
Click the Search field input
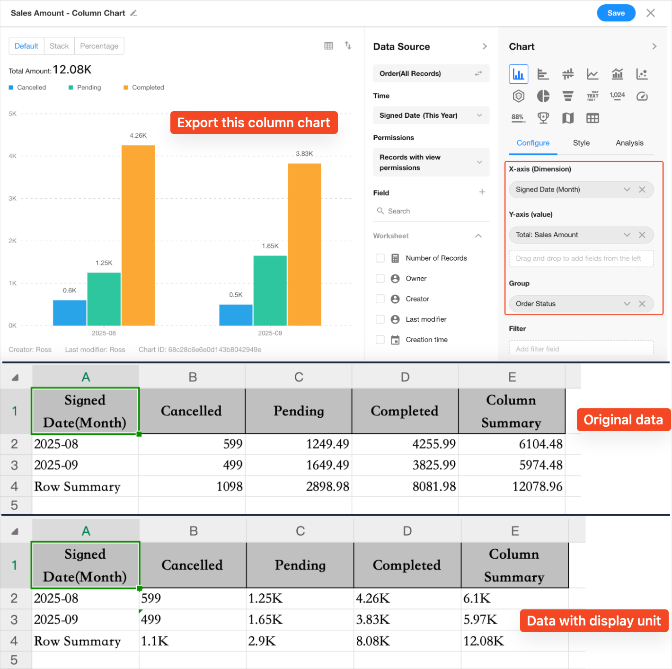(431, 211)
